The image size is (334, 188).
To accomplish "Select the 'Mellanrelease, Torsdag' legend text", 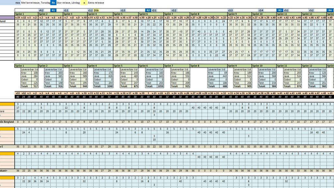I will (36, 3).
